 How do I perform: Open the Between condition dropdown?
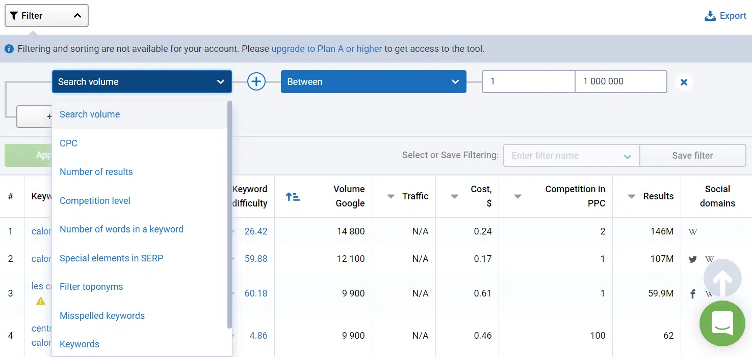[x=373, y=82]
